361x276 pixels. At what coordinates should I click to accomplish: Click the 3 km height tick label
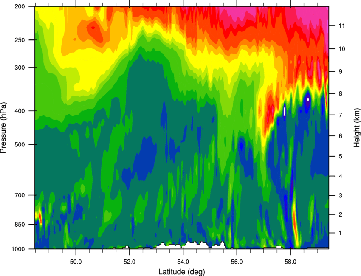pyautogui.click(x=341, y=196)
